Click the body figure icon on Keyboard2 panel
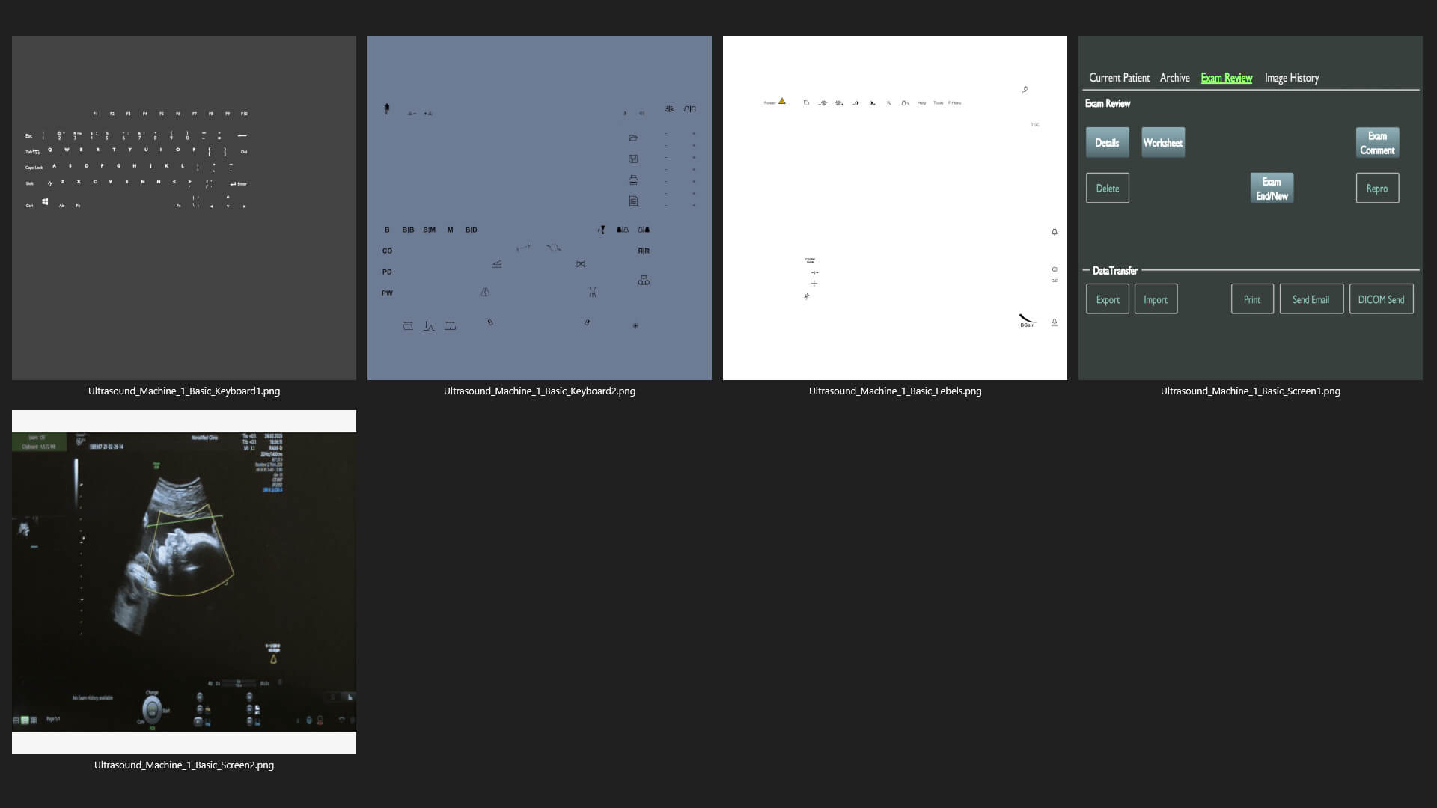1437x808 pixels. click(387, 109)
